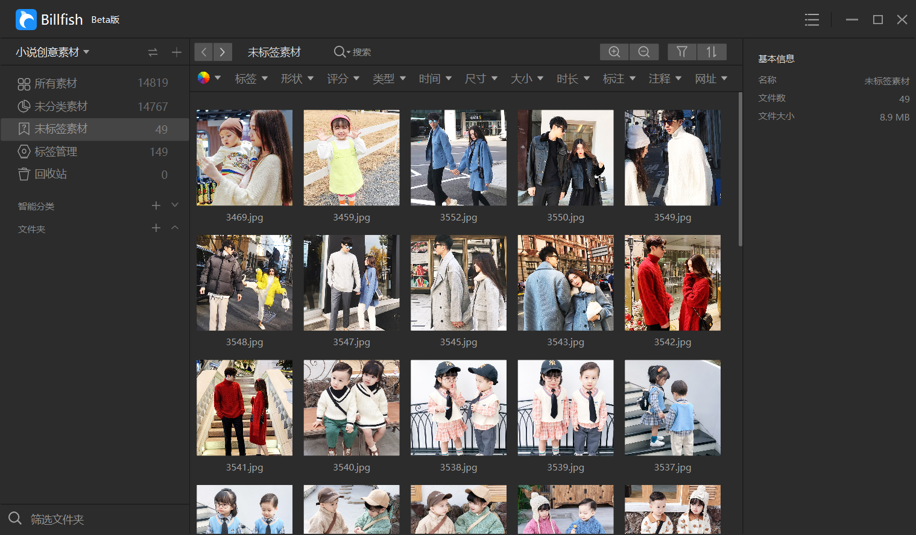Open 回收站 in the sidebar

[x=95, y=174]
